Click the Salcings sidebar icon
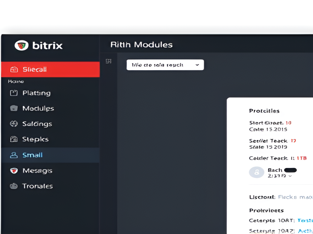Viewport: 313px width, 234px height. (x=14, y=124)
